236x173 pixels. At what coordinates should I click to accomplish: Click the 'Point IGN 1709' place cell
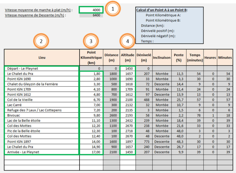point(42,89)
